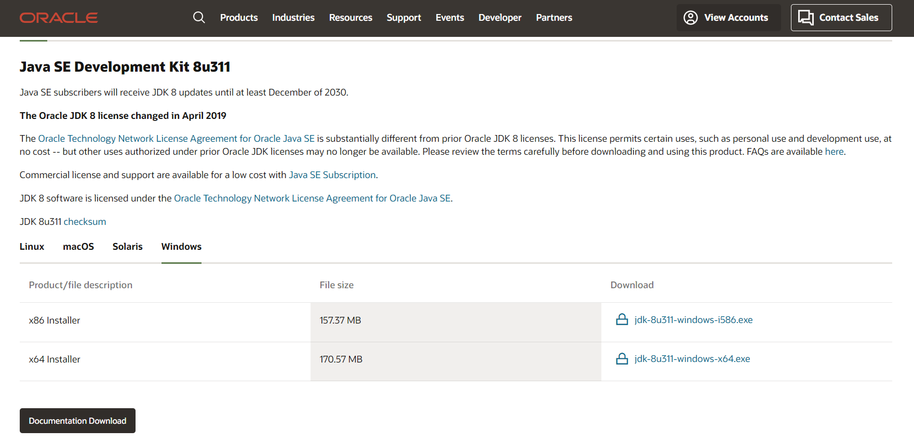Viewport: 914px width, 443px height.
Task: Open the license link after 'licensed under the'
Action: pos(312,198)
